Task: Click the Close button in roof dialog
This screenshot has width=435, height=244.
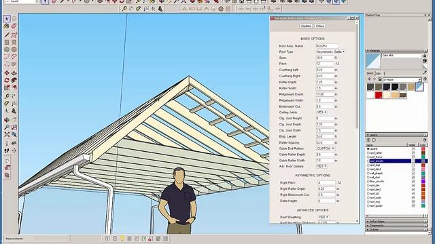Action: [x=320, y=26]
